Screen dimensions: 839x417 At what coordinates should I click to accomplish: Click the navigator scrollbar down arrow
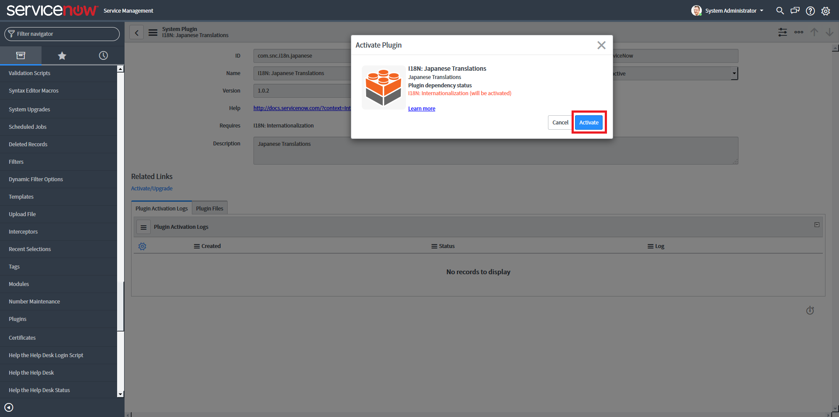click(x=121, y=394)
